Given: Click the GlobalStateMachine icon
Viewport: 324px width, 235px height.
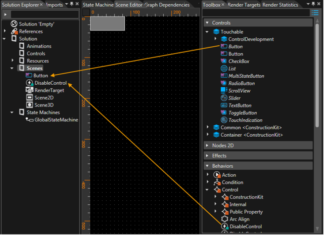Looking at the screenshot, I should [x=29, y=119].
